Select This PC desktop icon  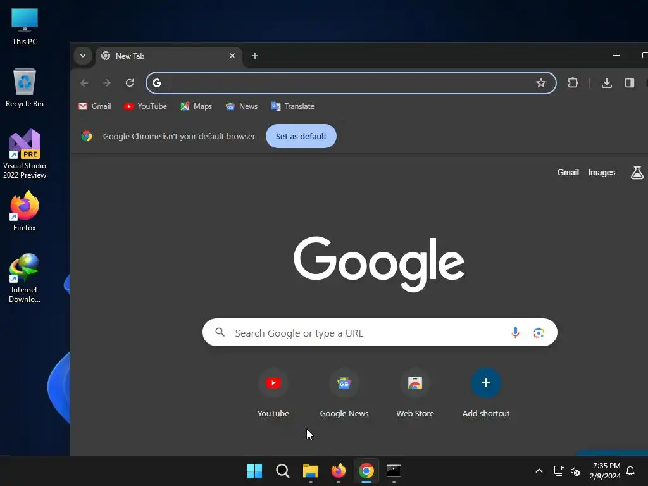point(25,27)
